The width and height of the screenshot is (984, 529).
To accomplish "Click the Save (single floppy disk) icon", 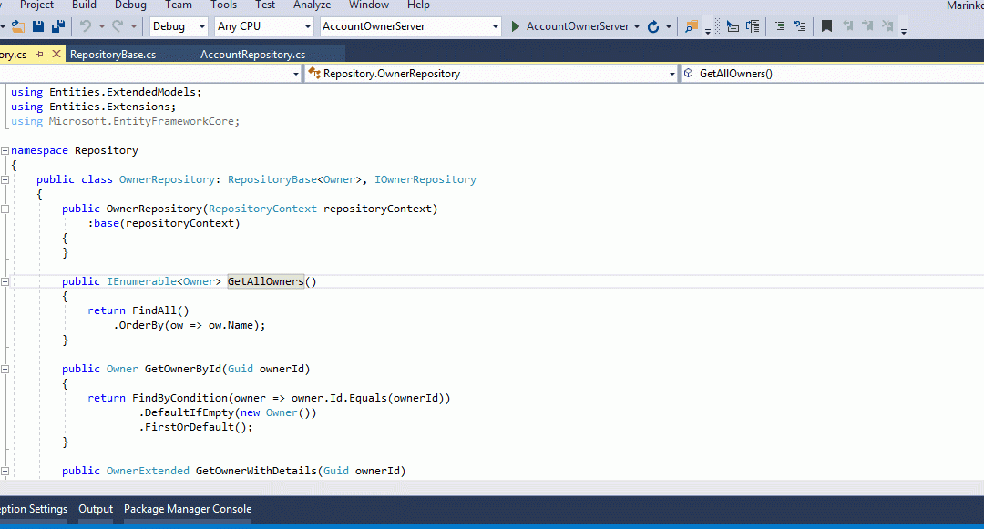I will [x=40, y=26].
